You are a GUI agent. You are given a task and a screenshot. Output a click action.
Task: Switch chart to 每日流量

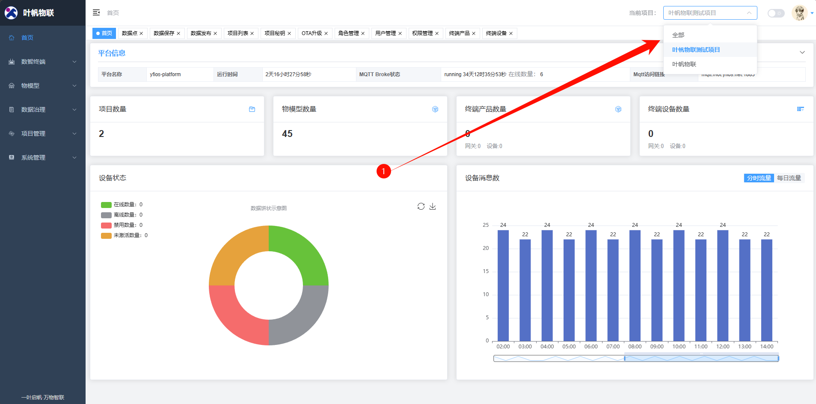tap(789, 178)
